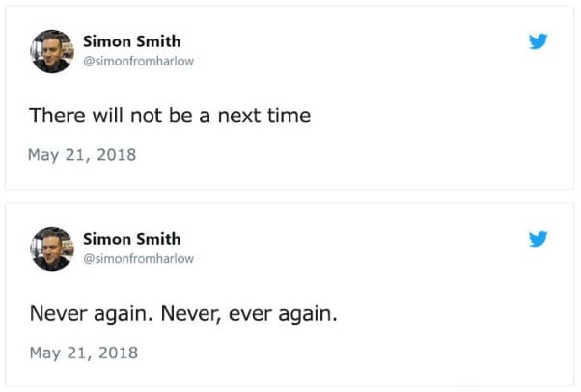This screenshot has width=581, height=392.
Task: Click the Simon Smith name on the first tweet
Action: (x=132, y=41)
